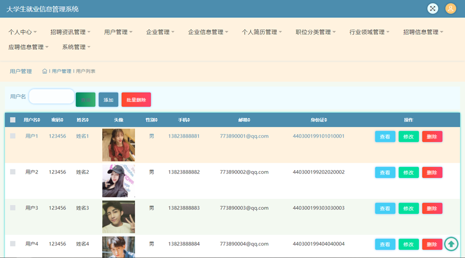The image size is (465, 258).
Task: Sort by 邮箱 column arrows
Action: pyautogui.click(x=249, y=120)
